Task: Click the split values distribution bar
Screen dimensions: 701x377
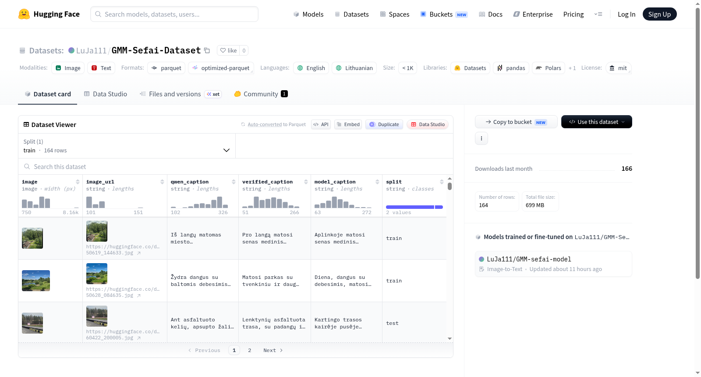Action: coord(414,207)
